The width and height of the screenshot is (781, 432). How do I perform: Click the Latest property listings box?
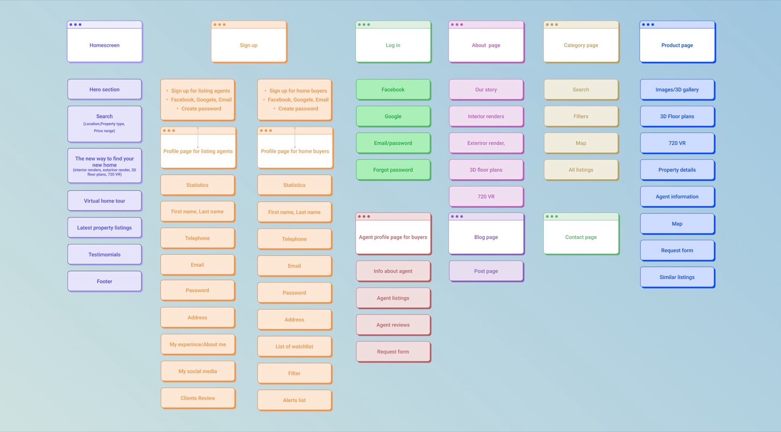(x=105, y=228)
